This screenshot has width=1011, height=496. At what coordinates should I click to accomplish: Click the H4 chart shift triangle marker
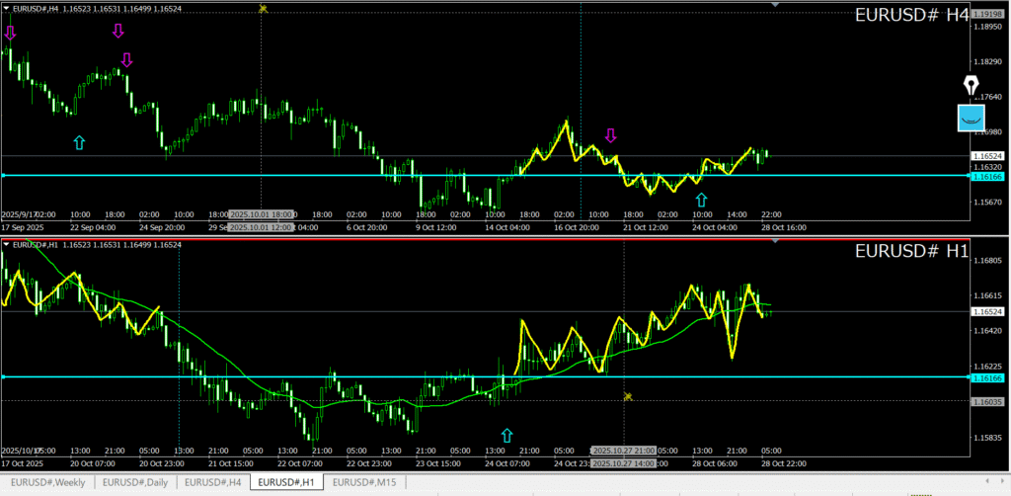pos(775,6)
